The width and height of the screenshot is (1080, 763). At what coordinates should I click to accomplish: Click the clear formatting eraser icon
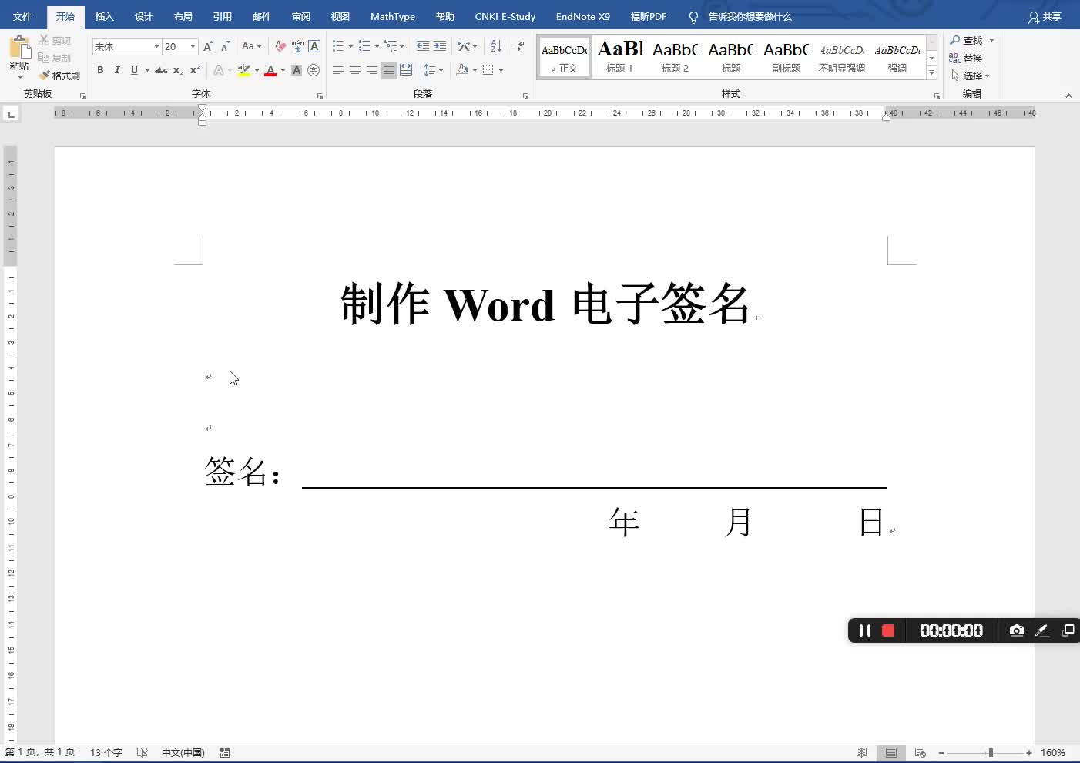click(280, 46)
